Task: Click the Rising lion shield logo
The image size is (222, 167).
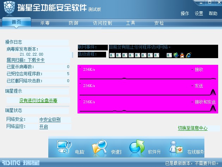Action: pyautogui.click(x=10, y=7)
